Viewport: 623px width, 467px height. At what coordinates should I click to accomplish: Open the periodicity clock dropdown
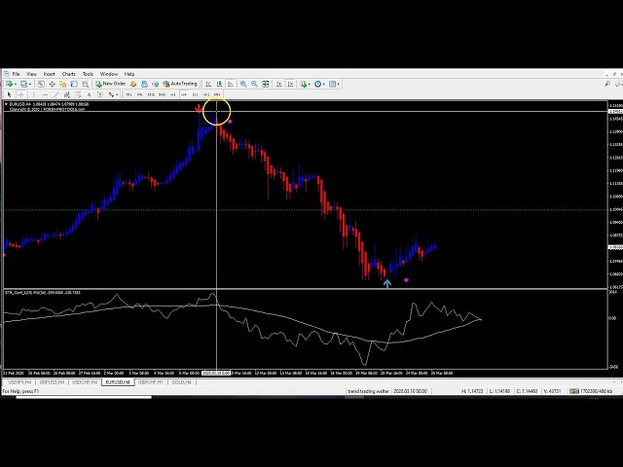(x=319, y=84)
